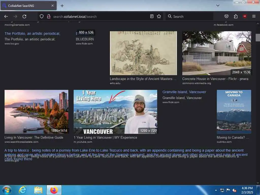
Task: Launch Internet Explorer from taskbar
Action: pos(23,190)
